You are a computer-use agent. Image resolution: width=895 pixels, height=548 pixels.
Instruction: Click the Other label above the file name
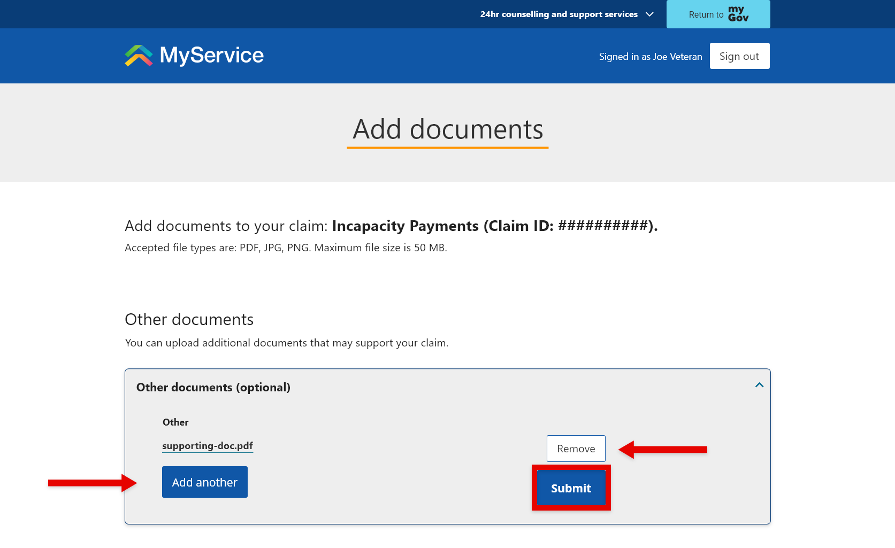pyautogui.click(x=175, y=422)
